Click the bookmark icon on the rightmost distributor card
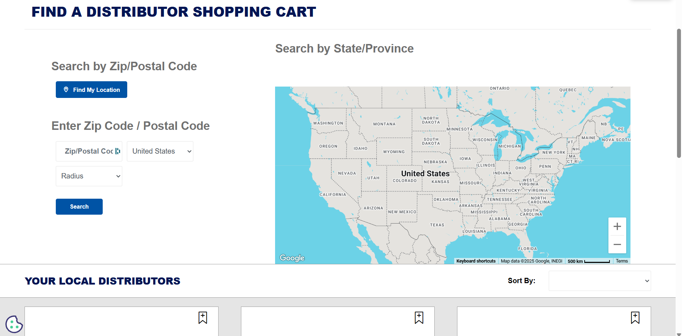This screenshot has width=682, height=336. 635,318
